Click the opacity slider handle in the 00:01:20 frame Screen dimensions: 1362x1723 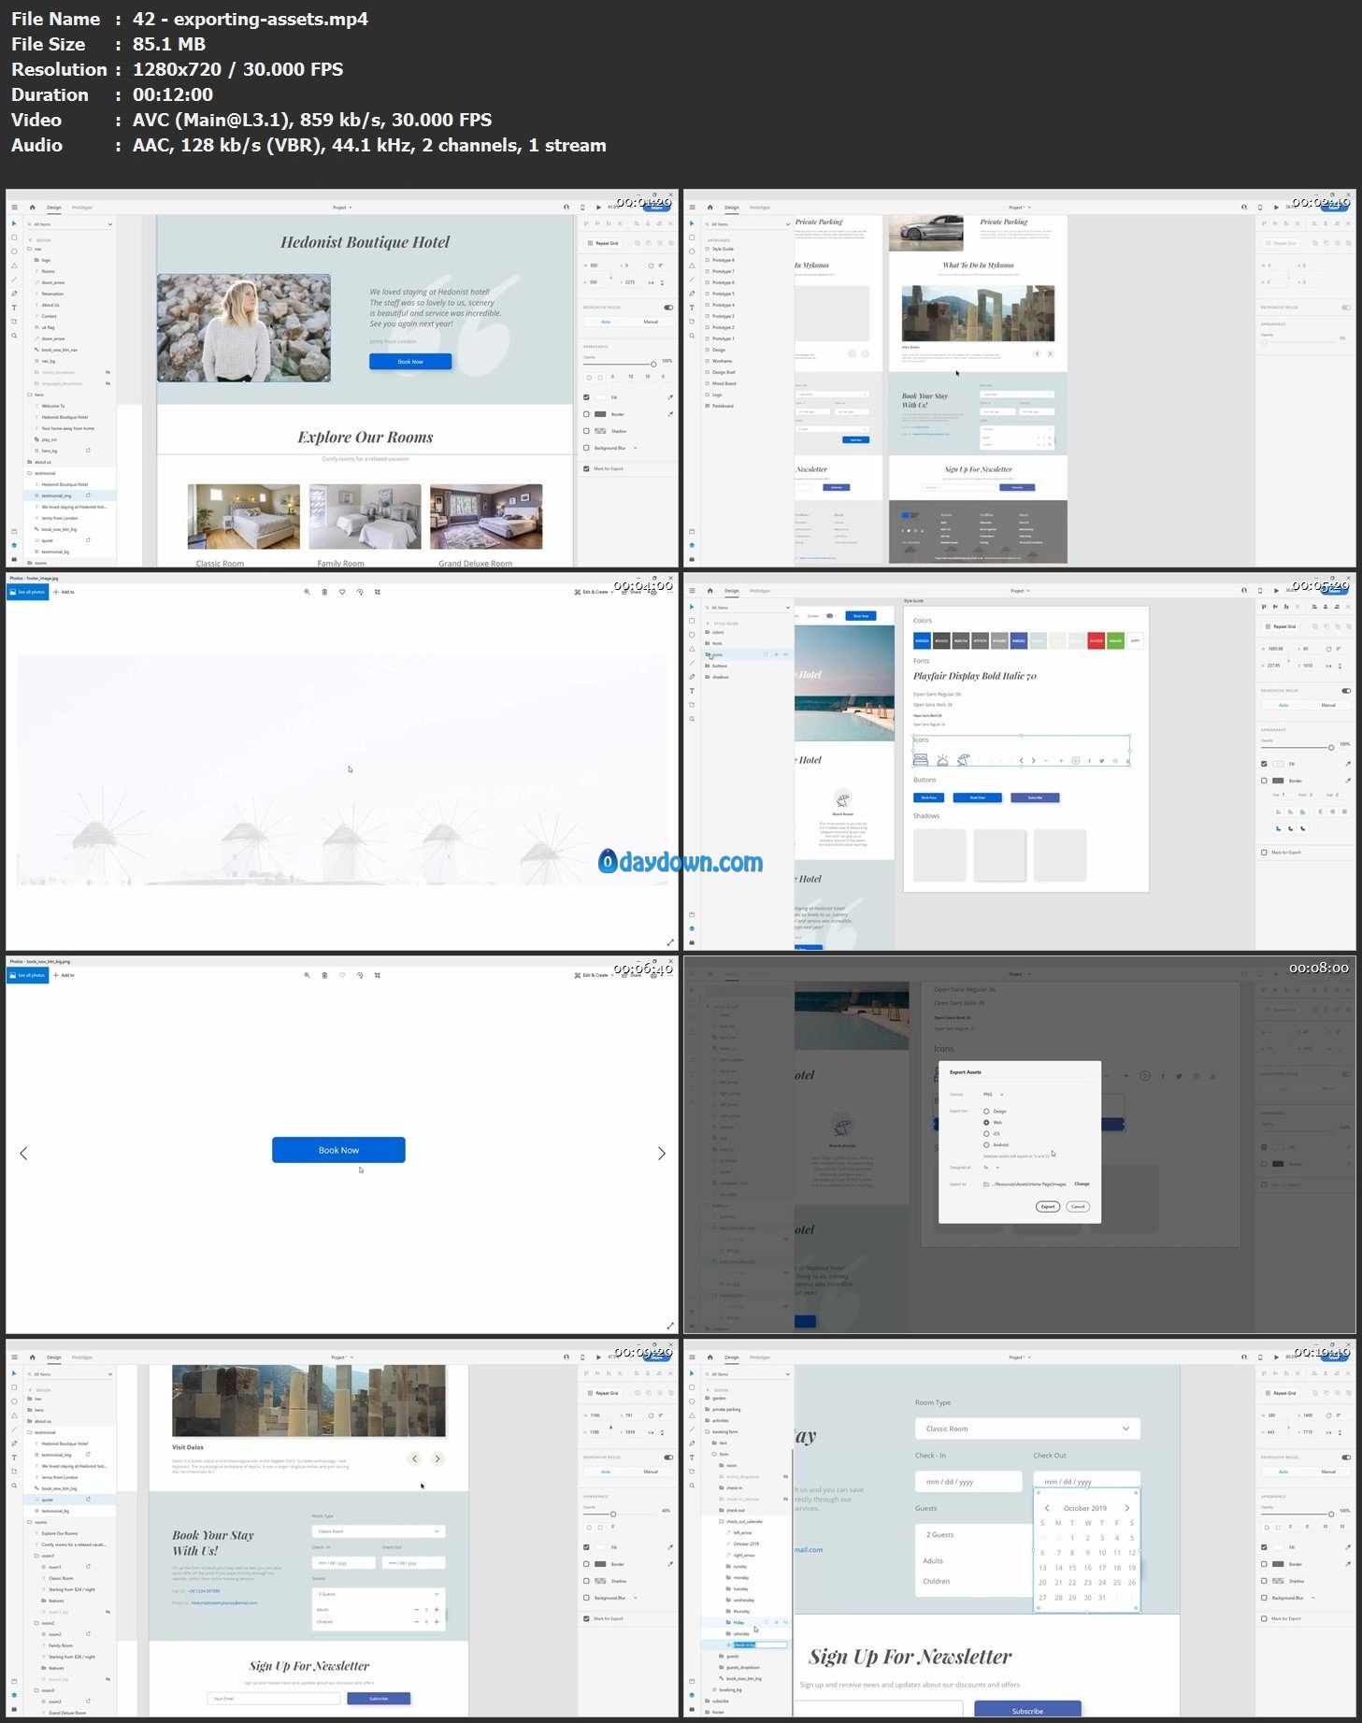(653, 364)
